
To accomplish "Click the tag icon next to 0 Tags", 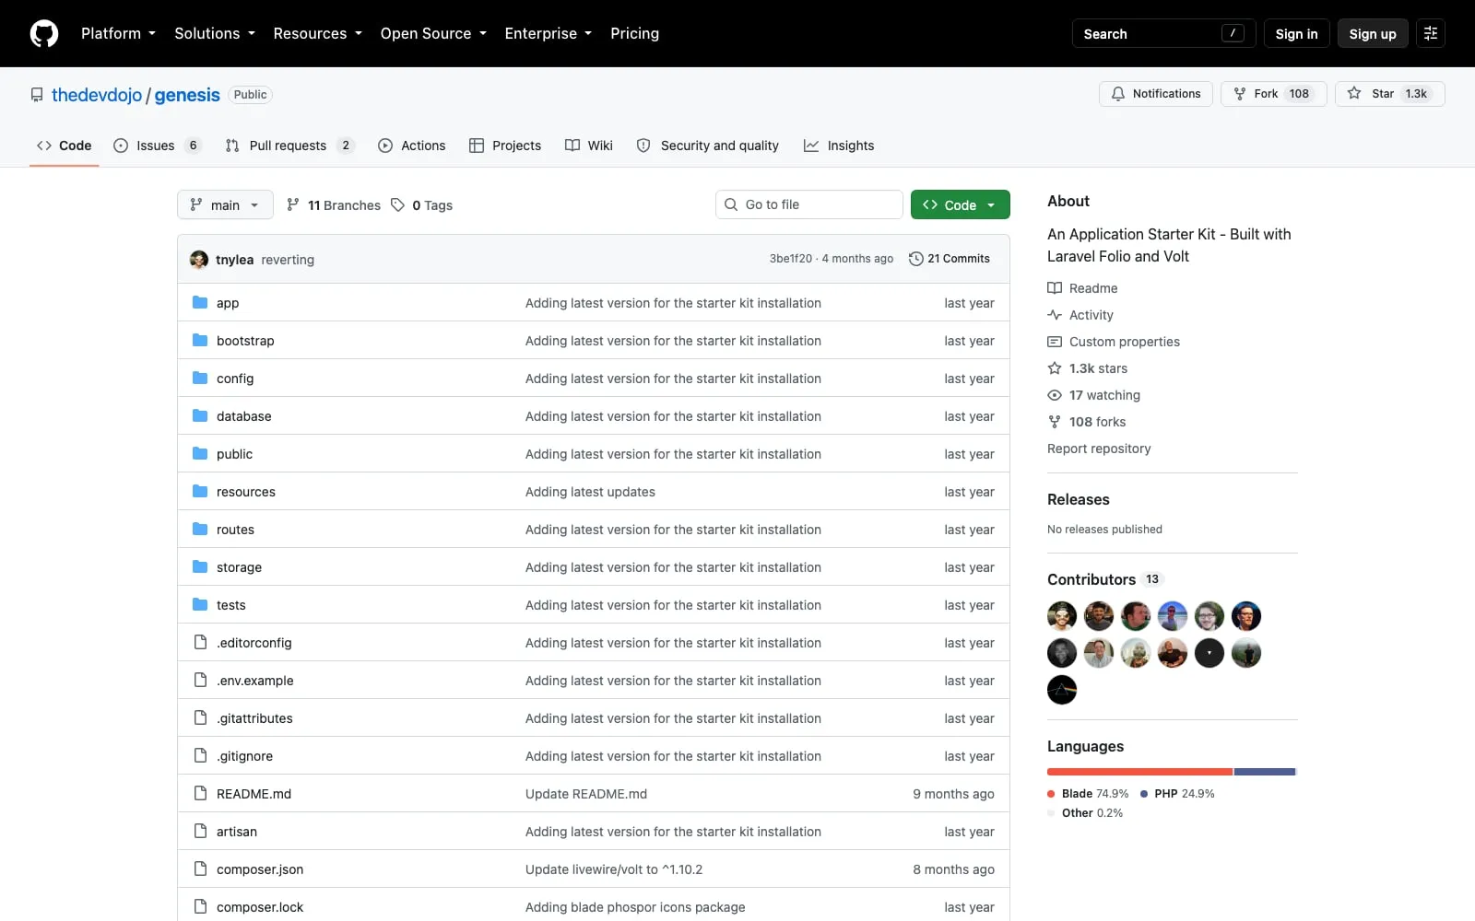I will (x=397, y=204).
